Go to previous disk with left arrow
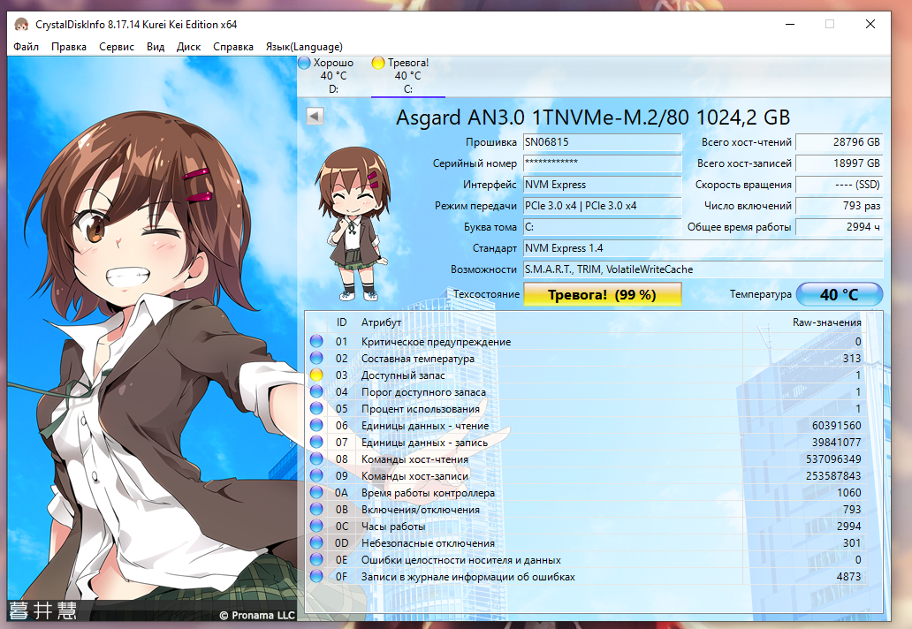This screenshot has height=629, width=912. point(315,117)
